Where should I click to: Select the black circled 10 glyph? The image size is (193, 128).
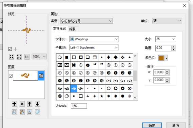click(x=102, y=81)
